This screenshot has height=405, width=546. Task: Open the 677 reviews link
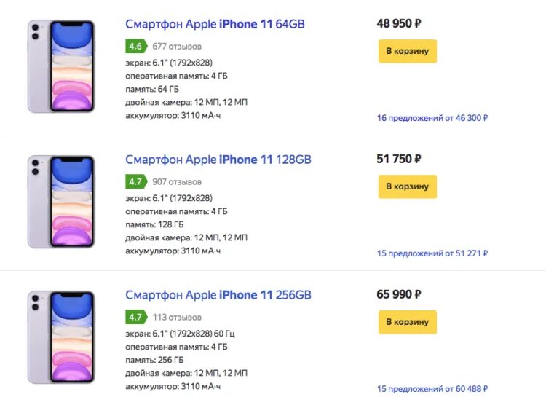point(177,47)
